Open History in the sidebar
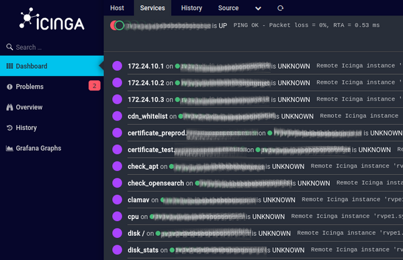The image size is (403, 260). click(x=52, y=128)
